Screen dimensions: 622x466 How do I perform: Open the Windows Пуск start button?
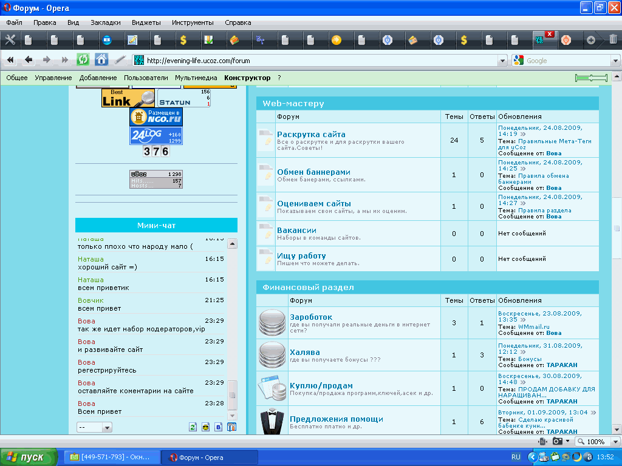29,458
